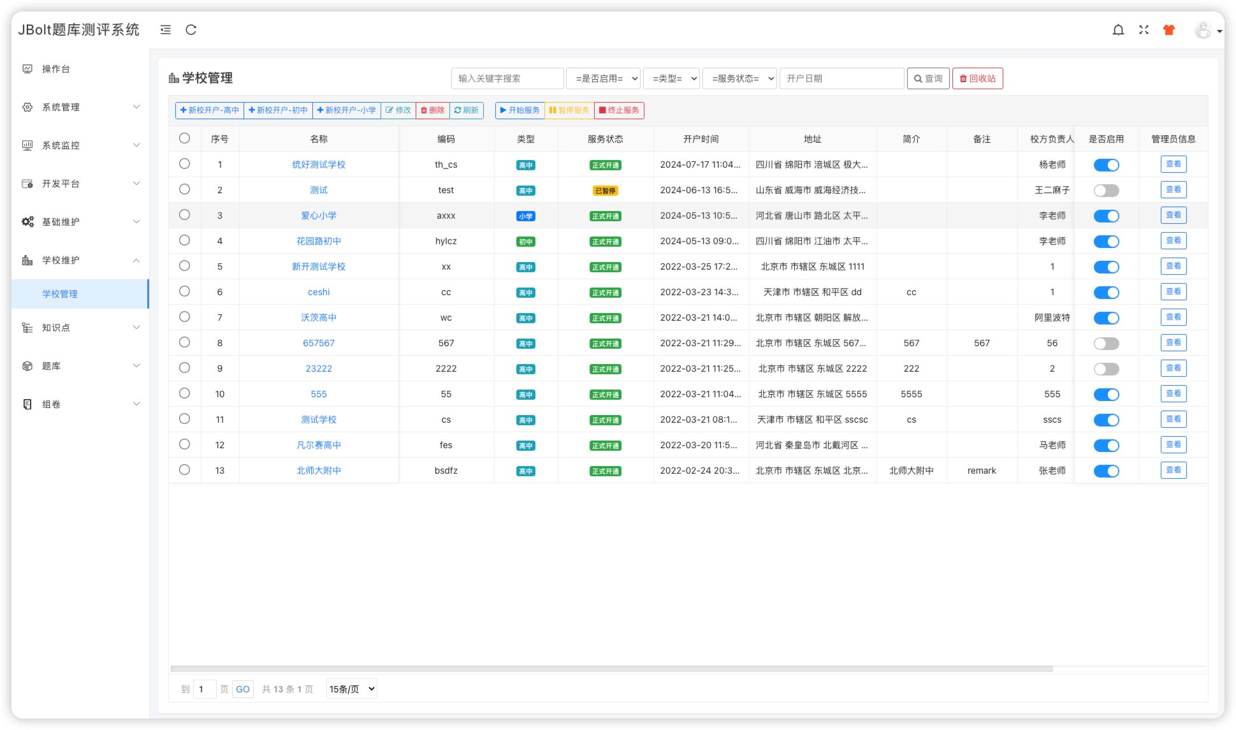Open the =类型= filter dropdown

[x=671, y=78]
